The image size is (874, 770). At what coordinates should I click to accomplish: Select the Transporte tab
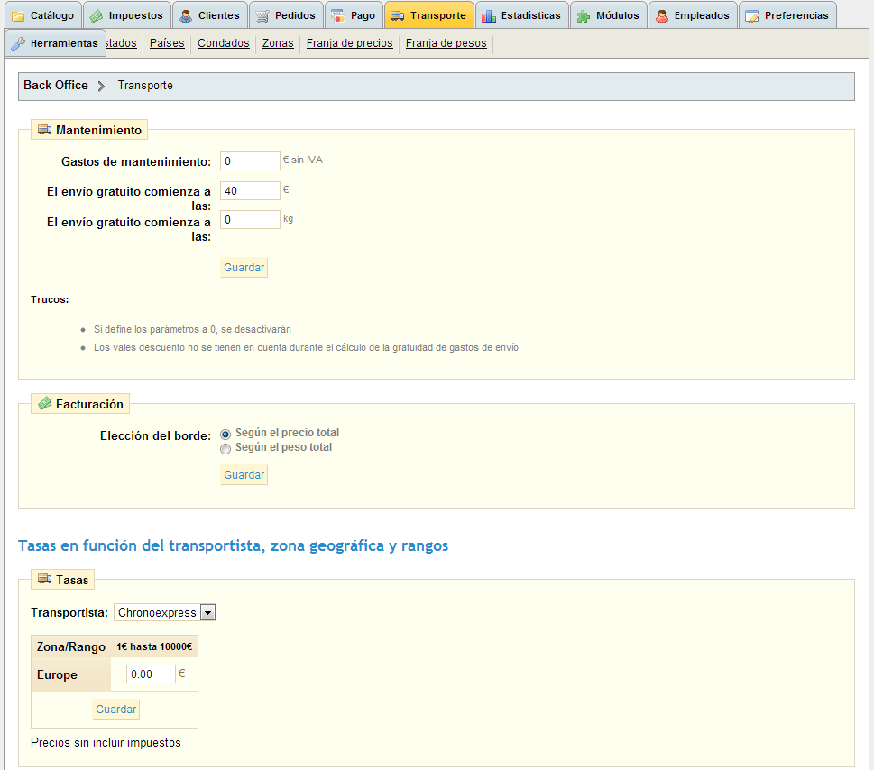click(429, 15)
